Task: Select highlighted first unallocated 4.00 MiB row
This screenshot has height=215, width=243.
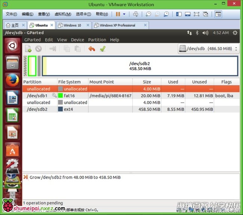Action: coord(131,89)
